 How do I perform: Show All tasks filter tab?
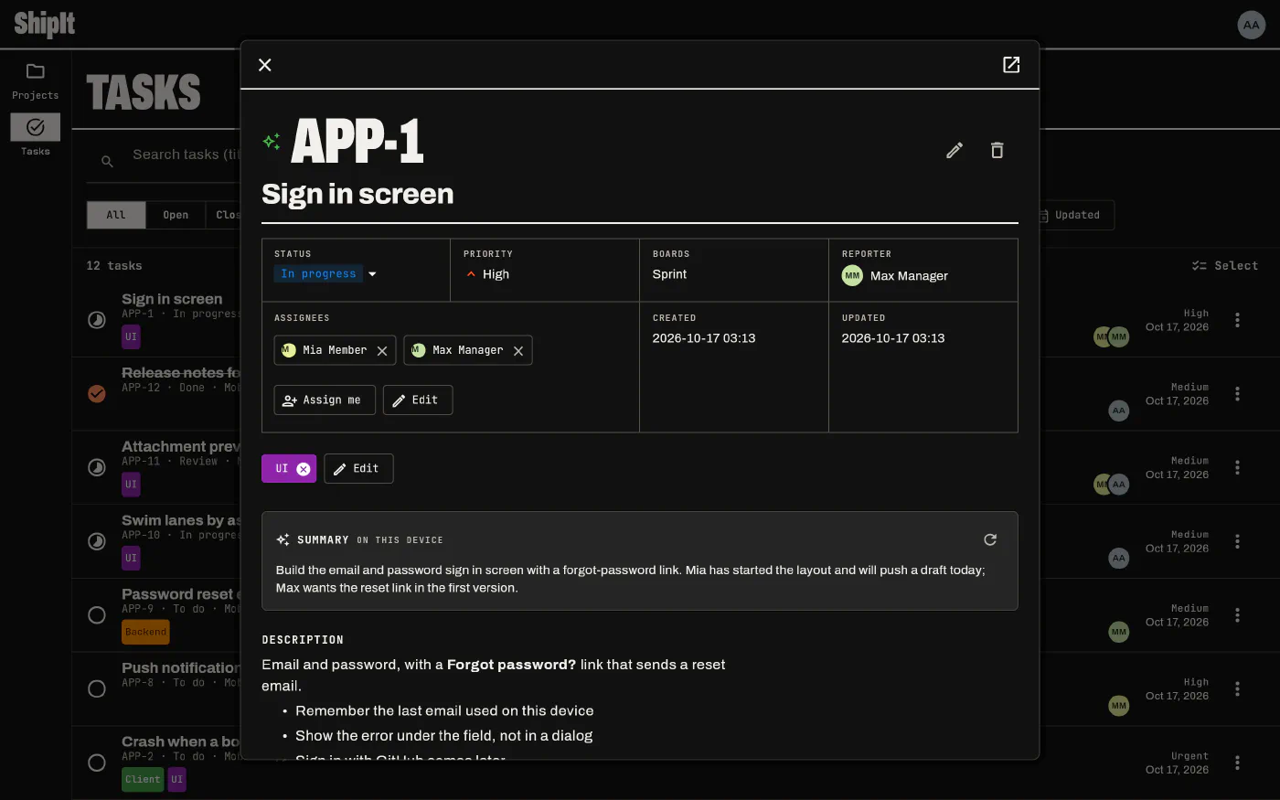point(116,215)
